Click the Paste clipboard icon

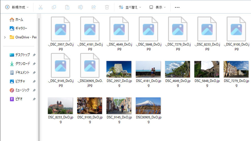[67, 7]
